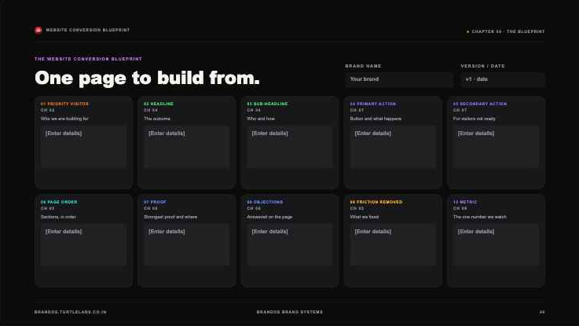Click the 'Brand Name' field label
Viewport: 579px width, 326px height.
tap(363, 66)
